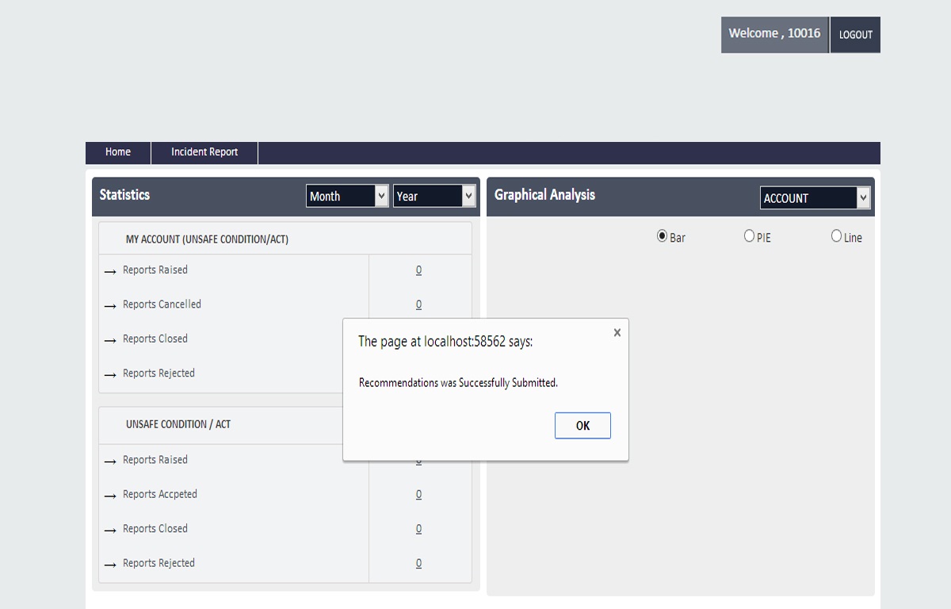Click 'The page at localhost:58562 says:' title
This screenshot has height=609, width=951.
445,342
